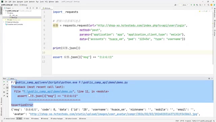Image resolution: width=216 pixels, height=122 pixels.
Task: Open the demo.py traceback file link
Action: coord(48,91)
